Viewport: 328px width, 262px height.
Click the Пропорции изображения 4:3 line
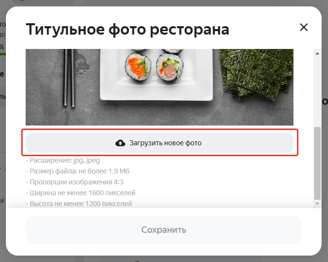(x=74, y=182)
